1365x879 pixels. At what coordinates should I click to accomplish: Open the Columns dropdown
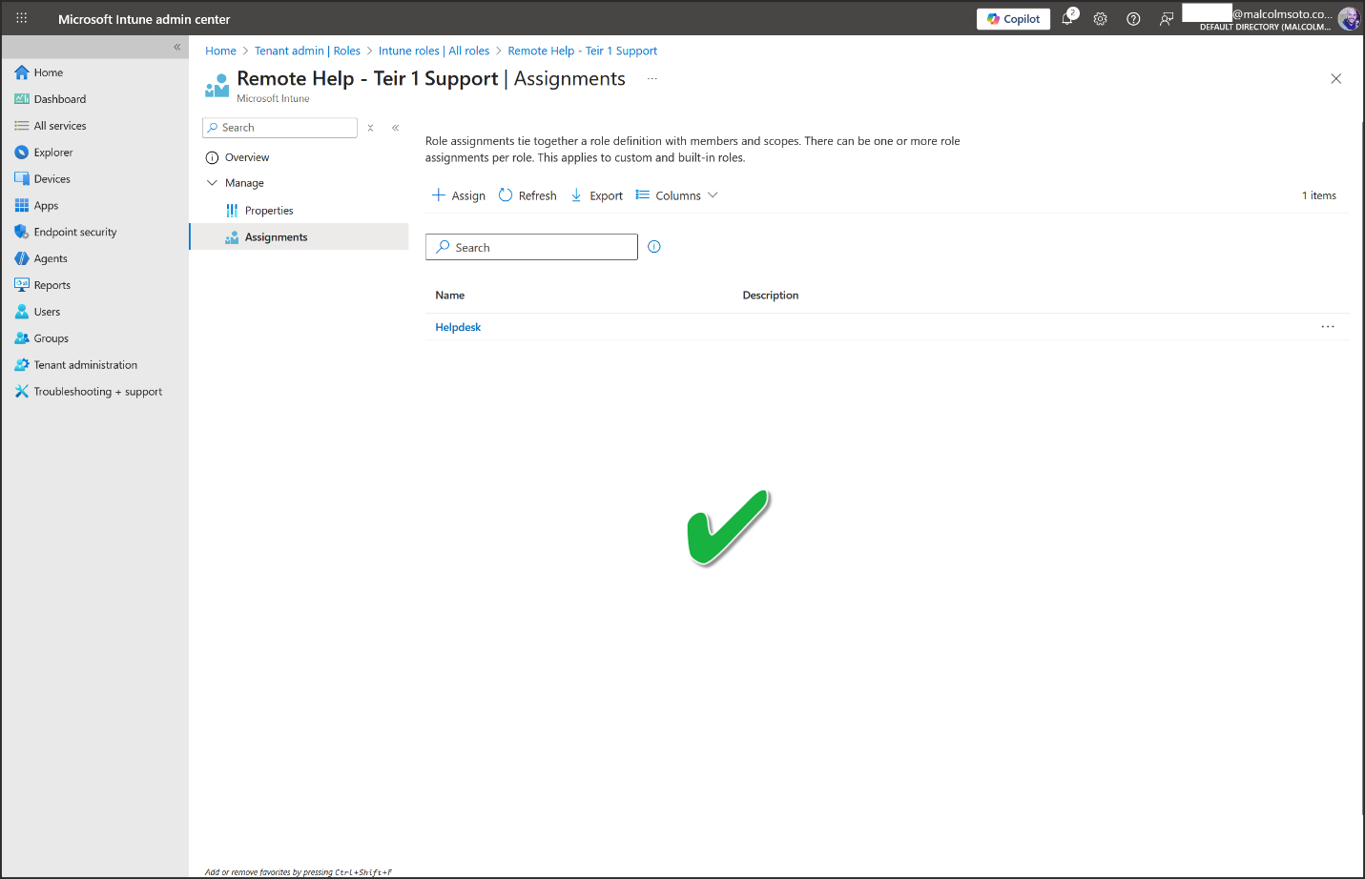click(677, 195)
